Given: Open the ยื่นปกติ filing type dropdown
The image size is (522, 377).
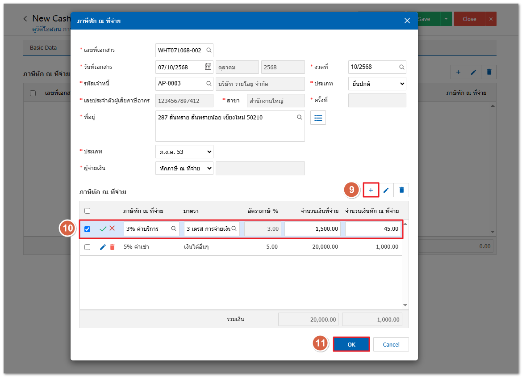Looking at the screenshot, I should (x=377, y=84).
